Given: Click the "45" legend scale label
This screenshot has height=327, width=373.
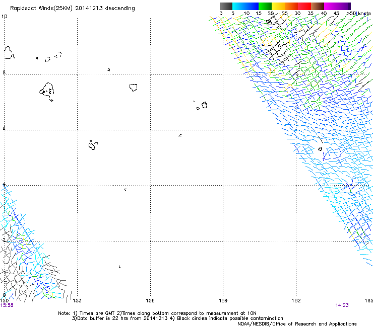Looking at the screenshot, I should pos(336,14).
